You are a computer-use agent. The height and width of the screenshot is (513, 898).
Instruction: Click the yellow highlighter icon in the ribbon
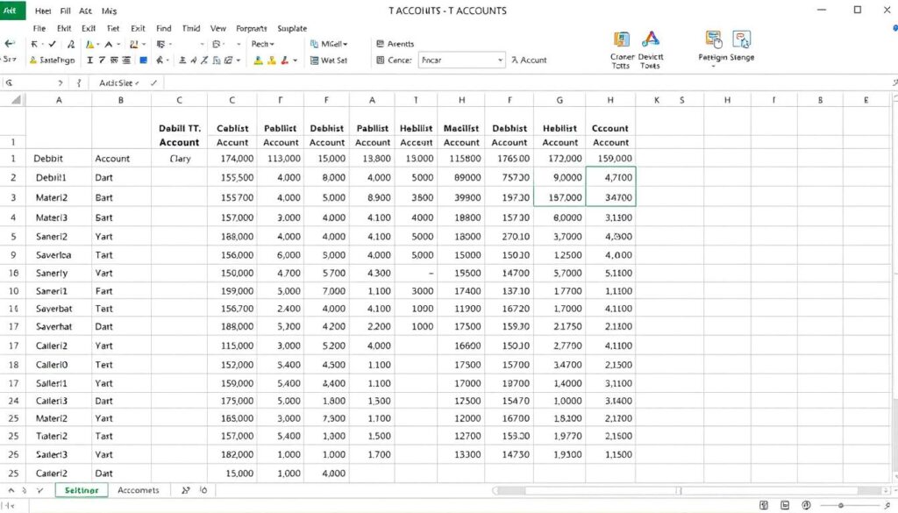click(90, 44)
